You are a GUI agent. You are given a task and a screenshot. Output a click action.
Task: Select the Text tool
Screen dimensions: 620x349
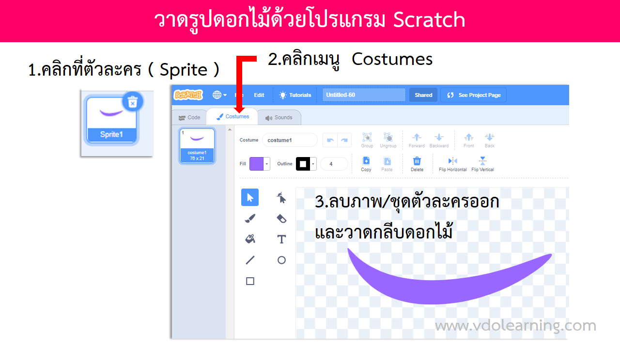point(281,239)
